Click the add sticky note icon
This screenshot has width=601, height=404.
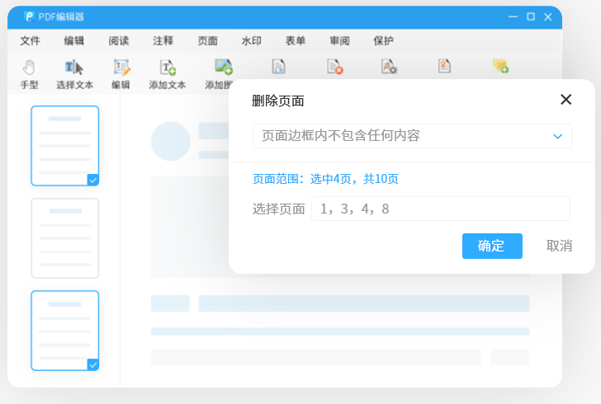pyautogui.click(x=500, y=66)
